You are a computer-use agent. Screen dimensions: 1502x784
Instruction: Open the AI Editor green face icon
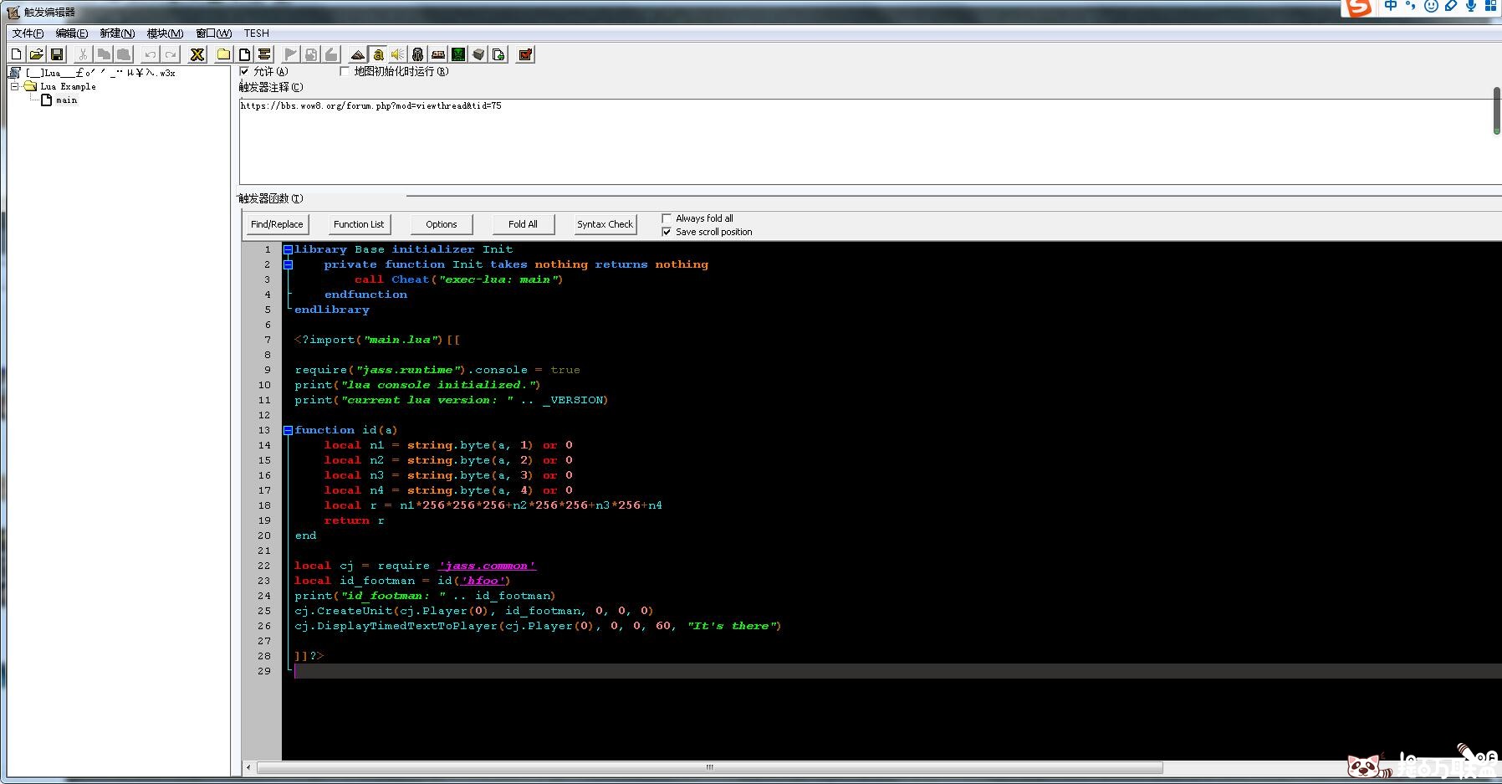(458, 54)
